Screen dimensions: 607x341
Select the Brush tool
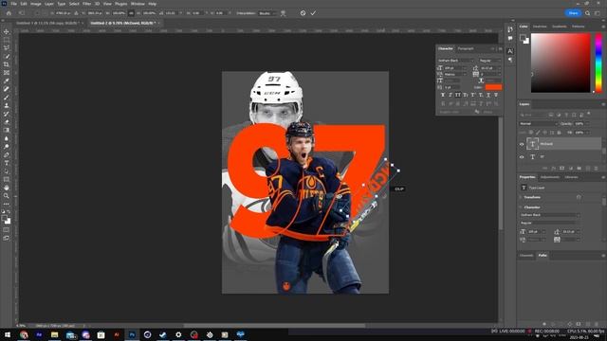tap(7, 98)
